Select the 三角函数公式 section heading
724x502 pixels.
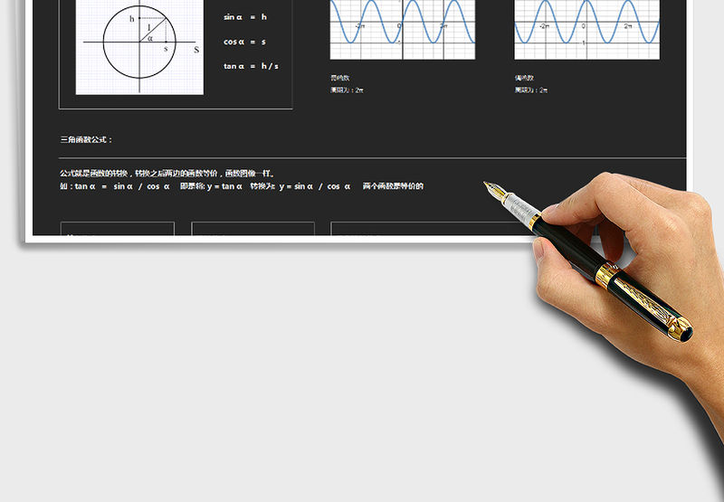pyautogui.click(x=87, y=140)
